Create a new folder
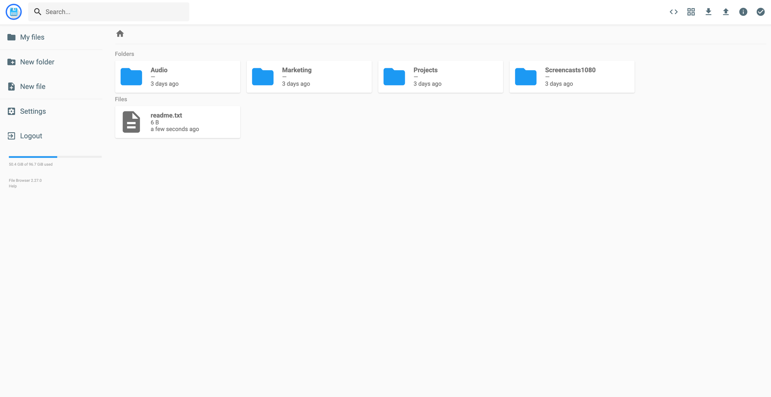 pos(37,62)
